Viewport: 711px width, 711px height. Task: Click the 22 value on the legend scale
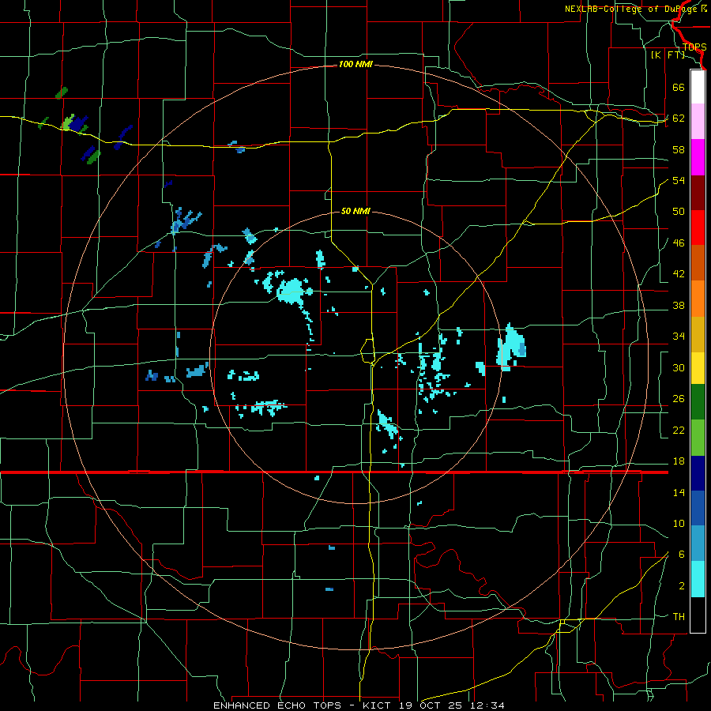pos(679,430)
